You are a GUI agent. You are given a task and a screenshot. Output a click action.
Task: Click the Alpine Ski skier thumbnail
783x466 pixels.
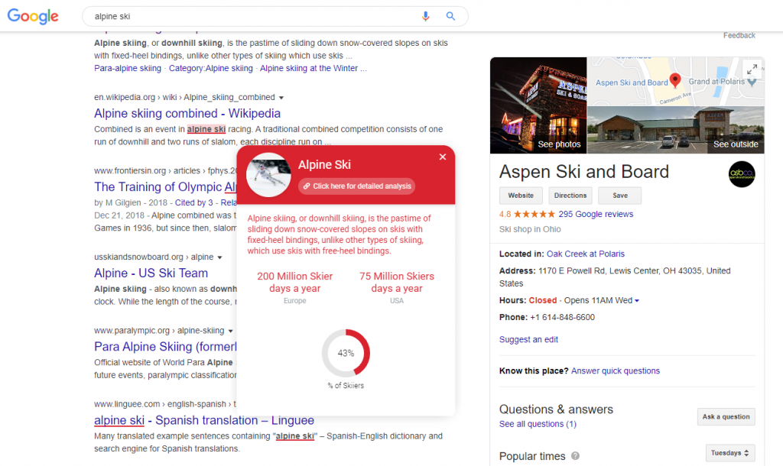pyautogui.click(x=268, y=175)
